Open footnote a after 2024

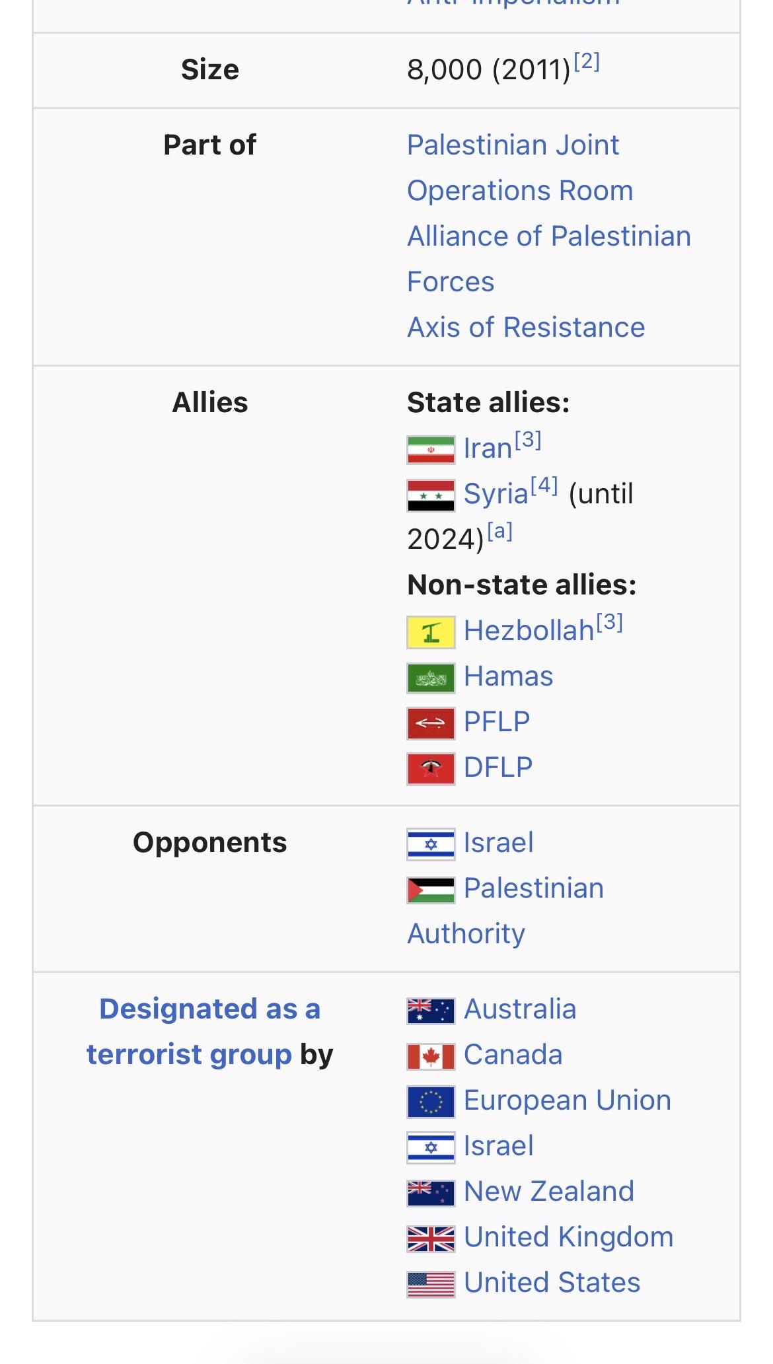(499, 532)
